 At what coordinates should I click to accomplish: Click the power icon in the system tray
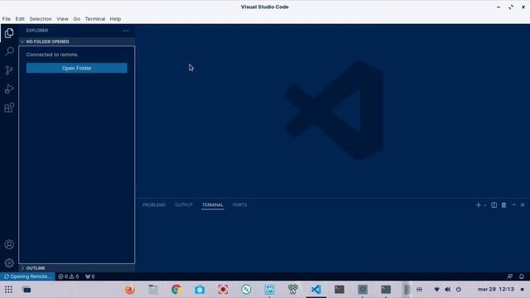tap(459, 290)
